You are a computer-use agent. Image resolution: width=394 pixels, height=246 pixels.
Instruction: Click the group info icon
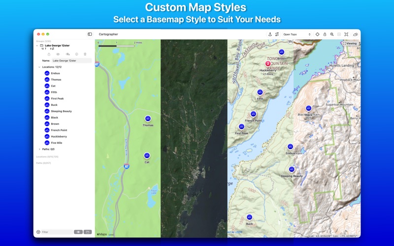point(77,54)
